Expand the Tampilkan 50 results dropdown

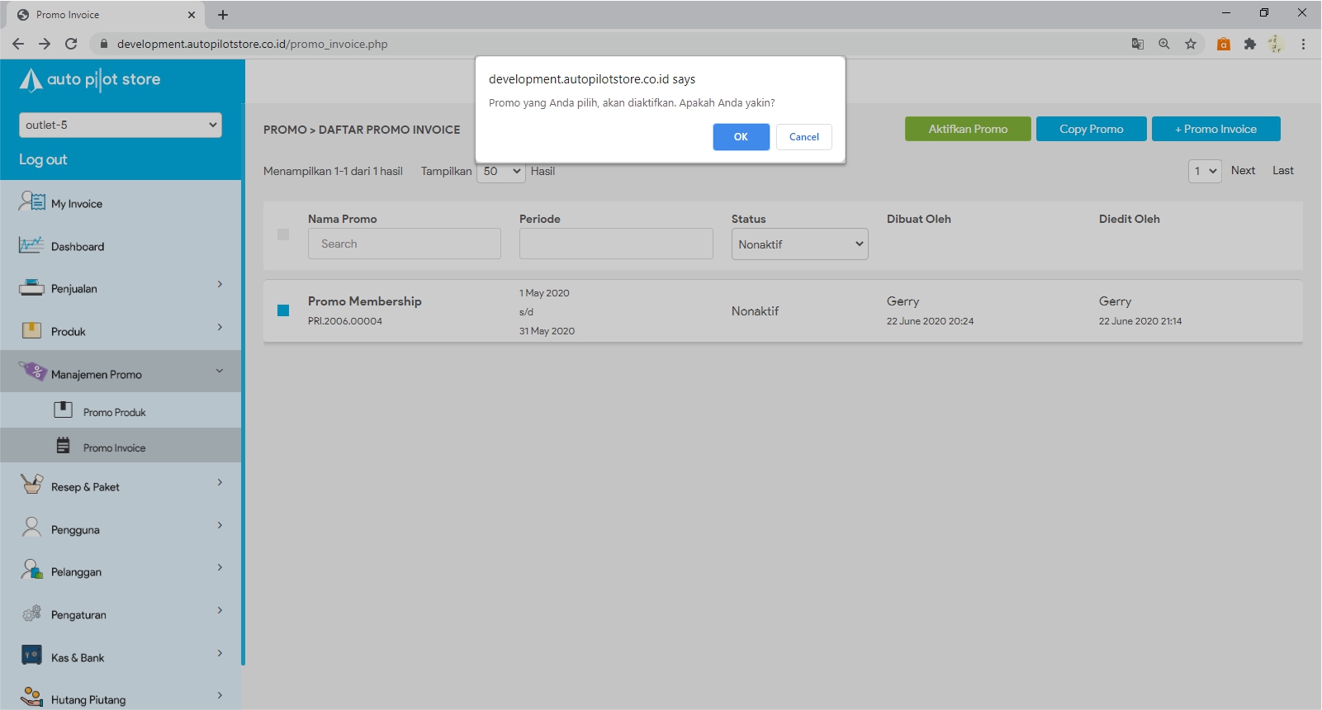pyautogui.click(x=501, y=172)
